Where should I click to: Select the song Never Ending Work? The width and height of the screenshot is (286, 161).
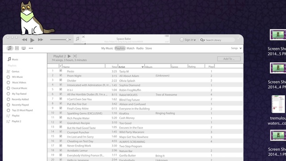(79, 146)
